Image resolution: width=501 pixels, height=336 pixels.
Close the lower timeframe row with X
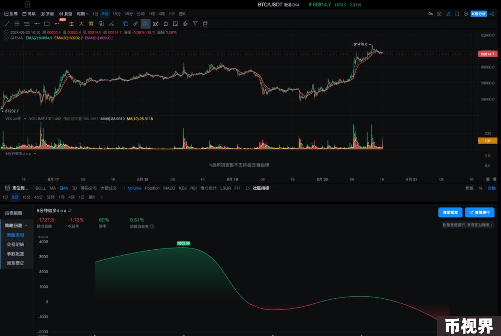102,197
